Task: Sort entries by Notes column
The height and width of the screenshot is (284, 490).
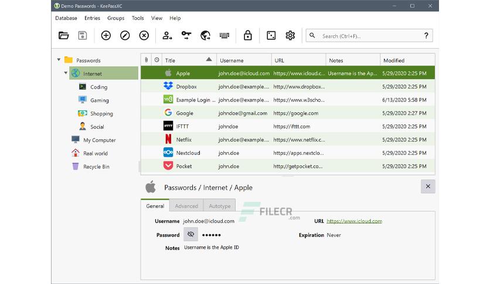Action: [x=353, y=60]
